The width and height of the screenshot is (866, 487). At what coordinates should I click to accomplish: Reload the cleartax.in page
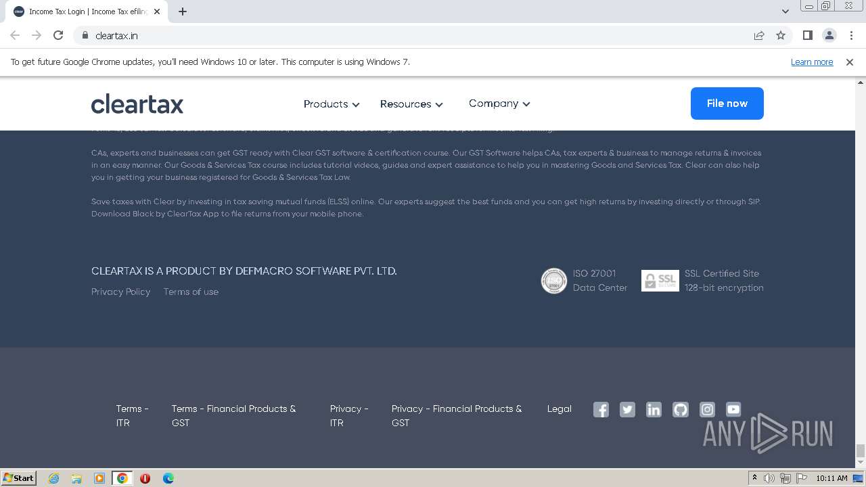(x=58, y=35)
